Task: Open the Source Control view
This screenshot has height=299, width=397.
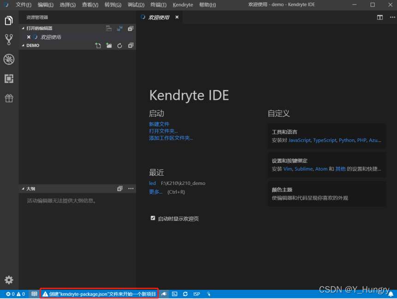Action: 9,40
